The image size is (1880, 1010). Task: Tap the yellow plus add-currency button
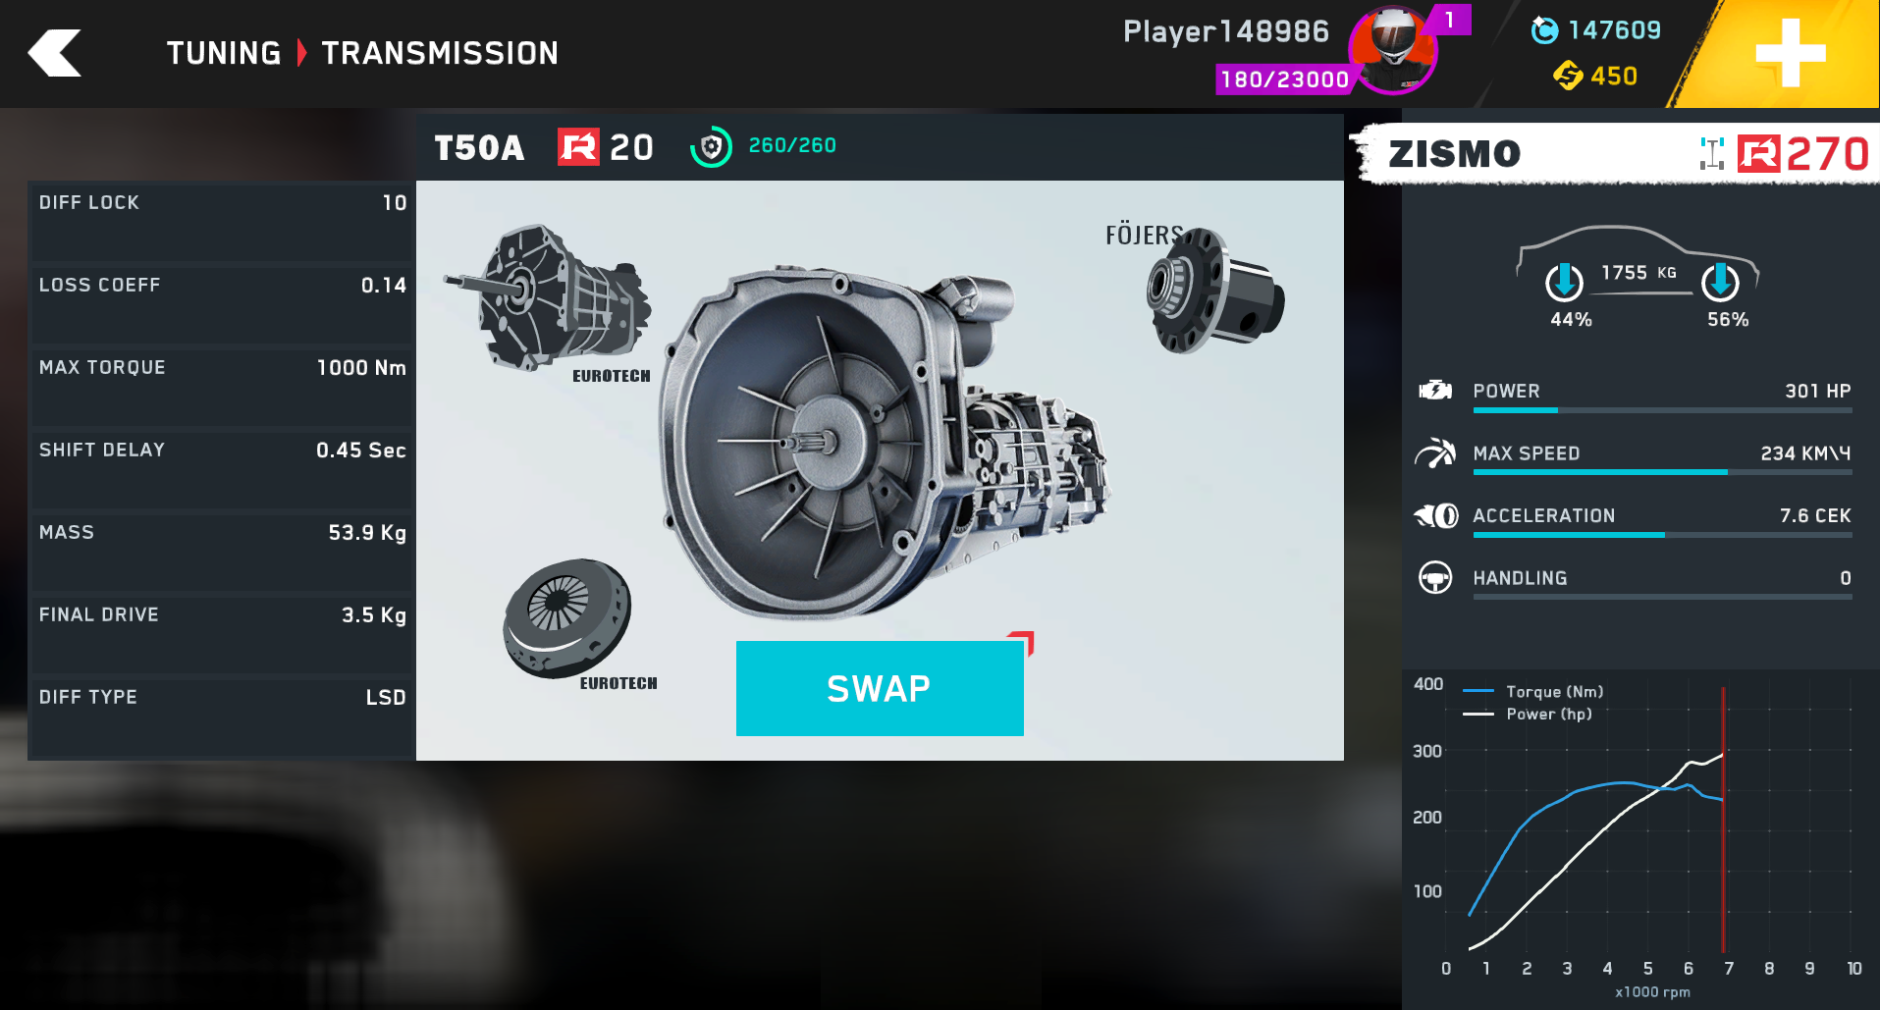click(1790, 53)
